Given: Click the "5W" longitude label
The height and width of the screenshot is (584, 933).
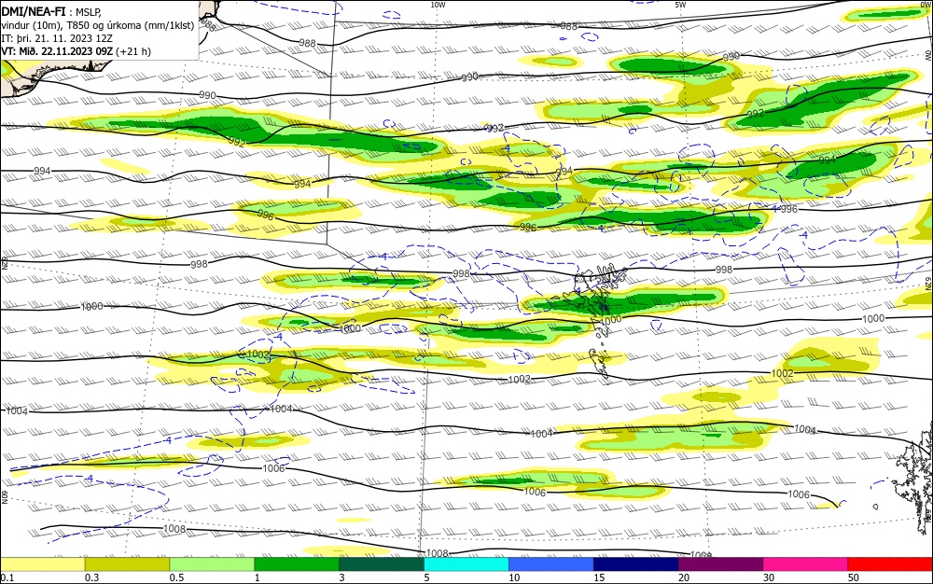Looking at the screenshot, I should tap(681, 5).
